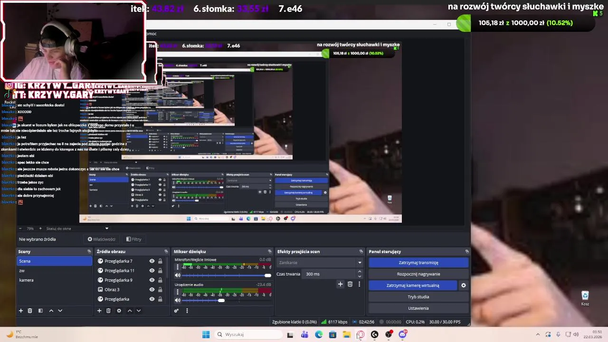Mute Mikrofon/Wejście liniowe channel
This screenshot has width=608, height=342.
click(x=178, y=275)
